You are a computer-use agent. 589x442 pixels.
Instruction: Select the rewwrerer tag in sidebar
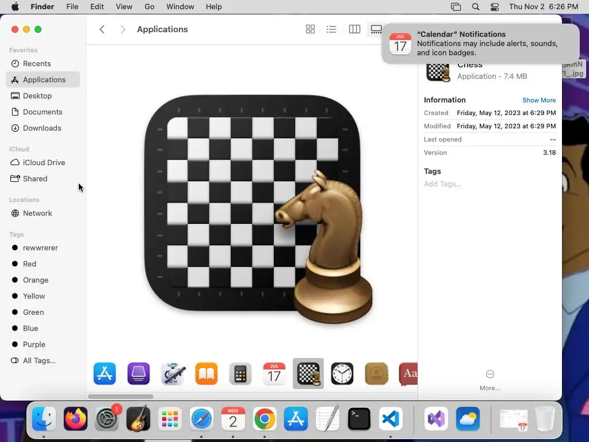[x=43, y=247]
